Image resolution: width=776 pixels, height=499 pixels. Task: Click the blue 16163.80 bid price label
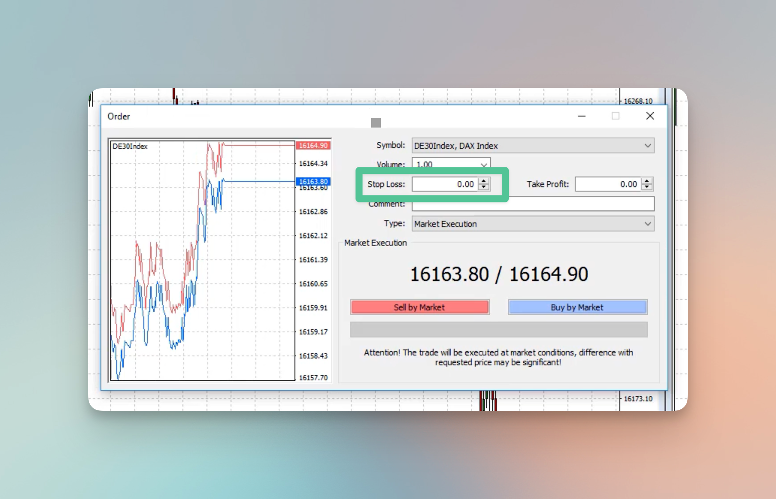pyautogui.click(x=313, y=181)
